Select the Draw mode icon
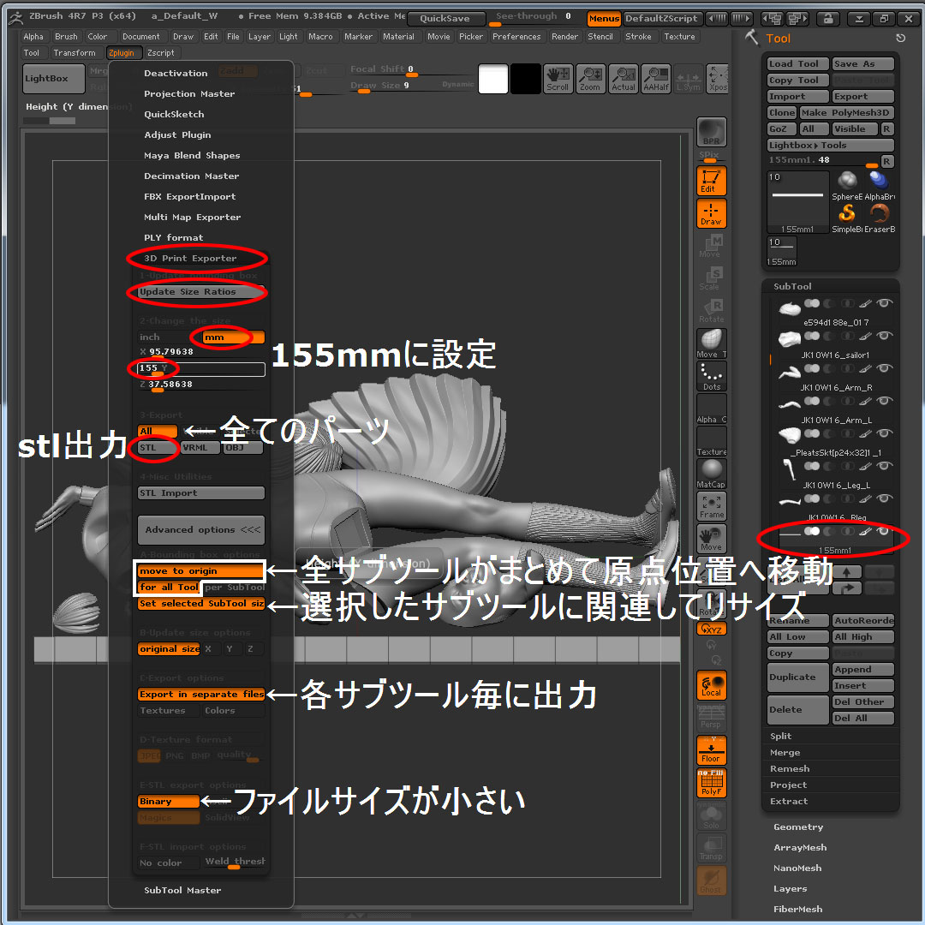Viewport: 925px width, 925px height. [x=712, y=213]
